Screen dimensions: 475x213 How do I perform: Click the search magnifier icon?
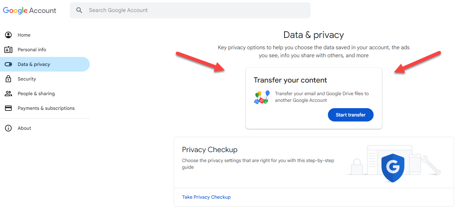click(79, 10)
